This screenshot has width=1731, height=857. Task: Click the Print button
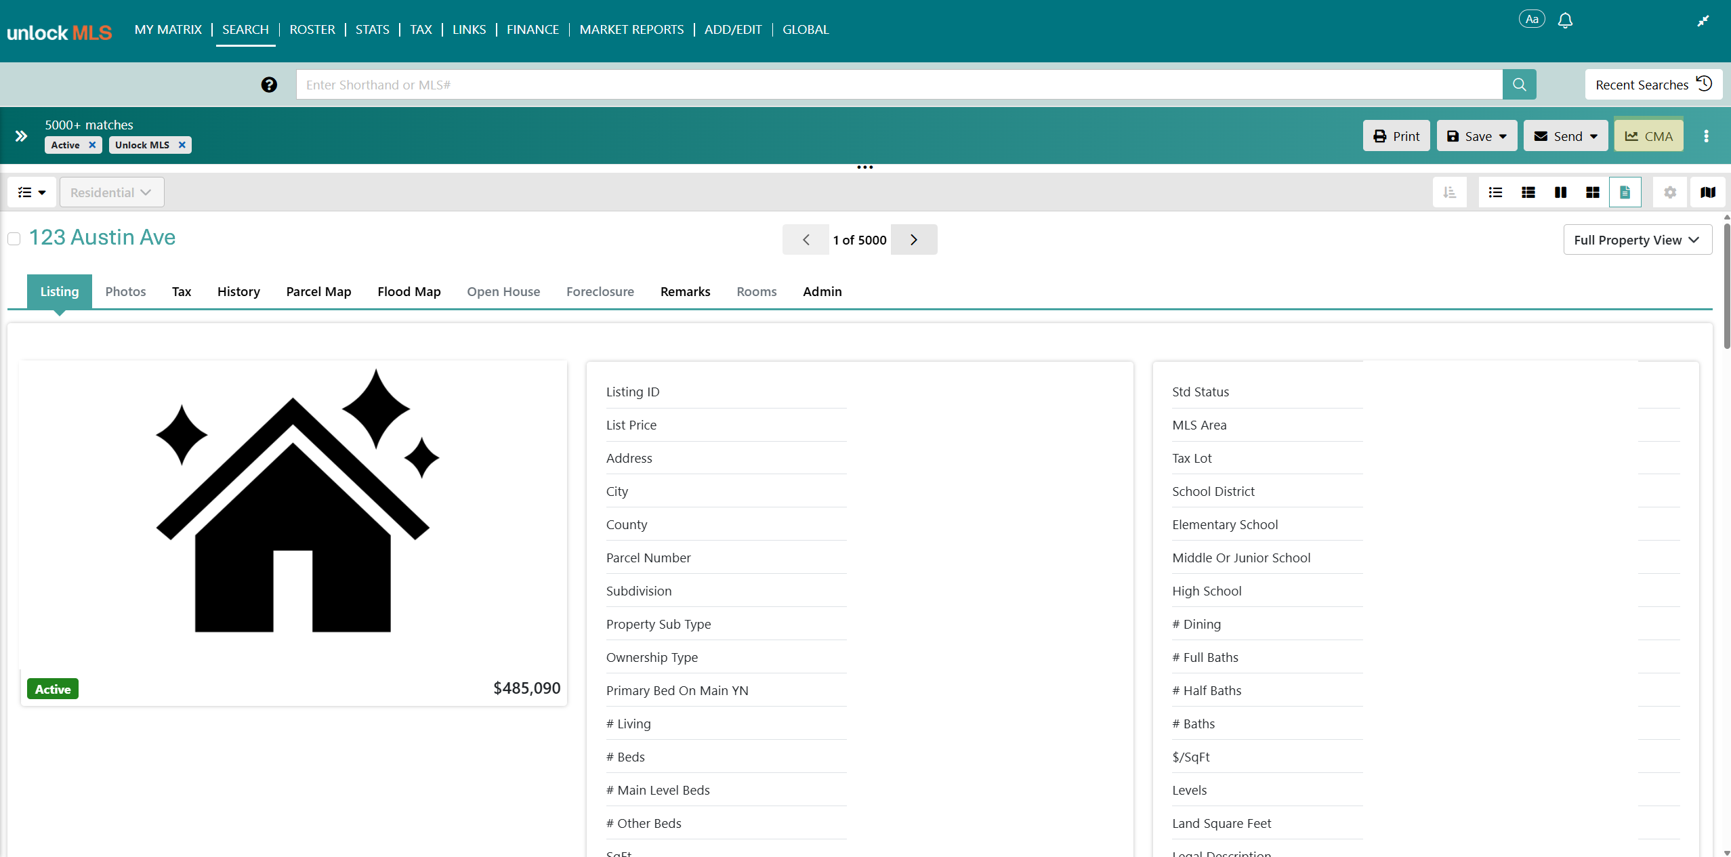[1396, 136]
